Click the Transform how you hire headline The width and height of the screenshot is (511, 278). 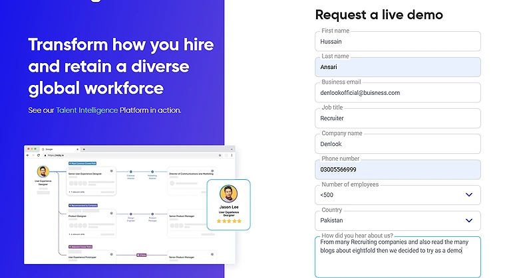click(121, 66)
